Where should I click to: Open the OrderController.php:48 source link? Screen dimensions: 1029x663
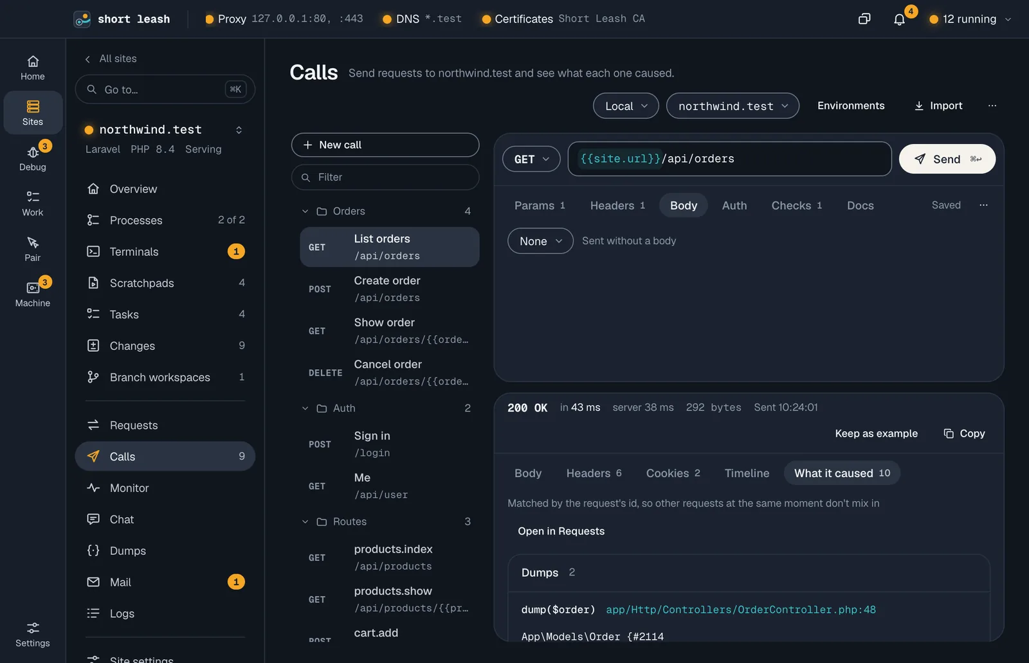pyautogui.click(x=741, y=610)
